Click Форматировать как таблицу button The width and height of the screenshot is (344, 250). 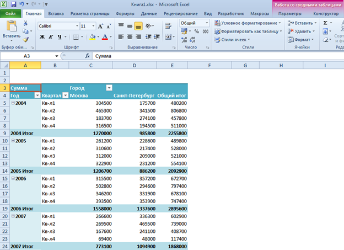coord(247,31)
